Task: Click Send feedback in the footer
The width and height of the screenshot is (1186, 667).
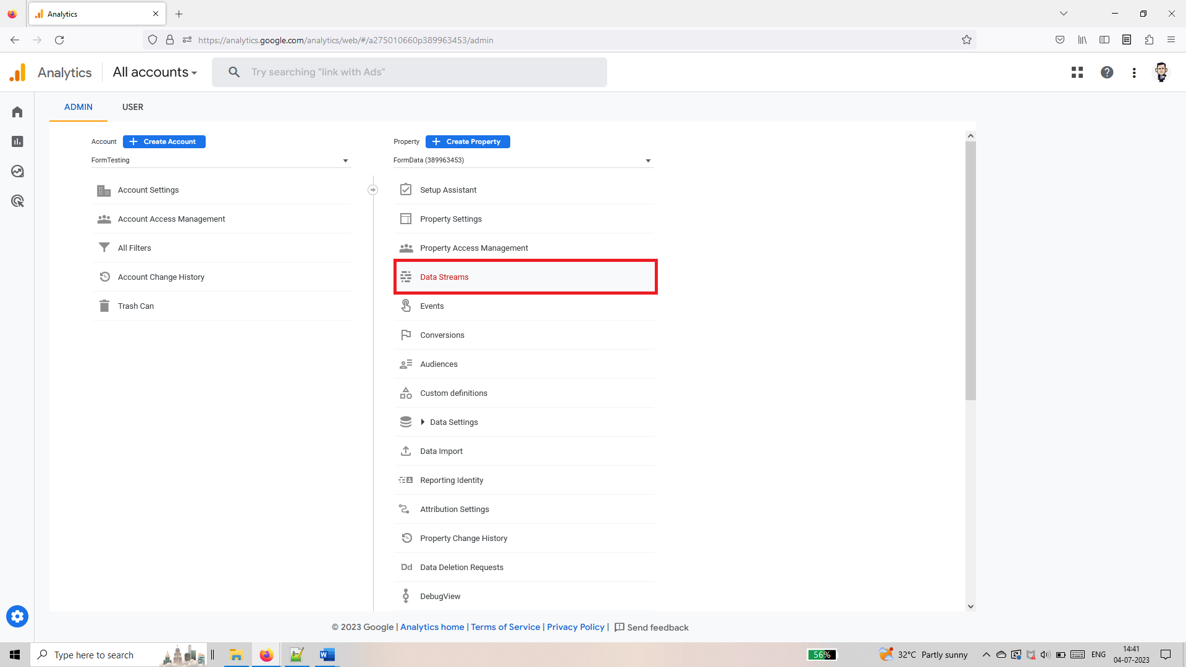Action: 652,627
